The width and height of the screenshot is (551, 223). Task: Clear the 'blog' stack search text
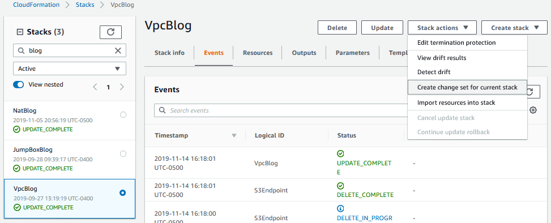point(118,50)
